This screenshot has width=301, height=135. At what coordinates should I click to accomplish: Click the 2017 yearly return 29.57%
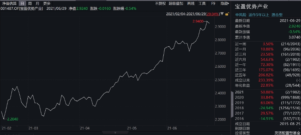coord(267,113)
